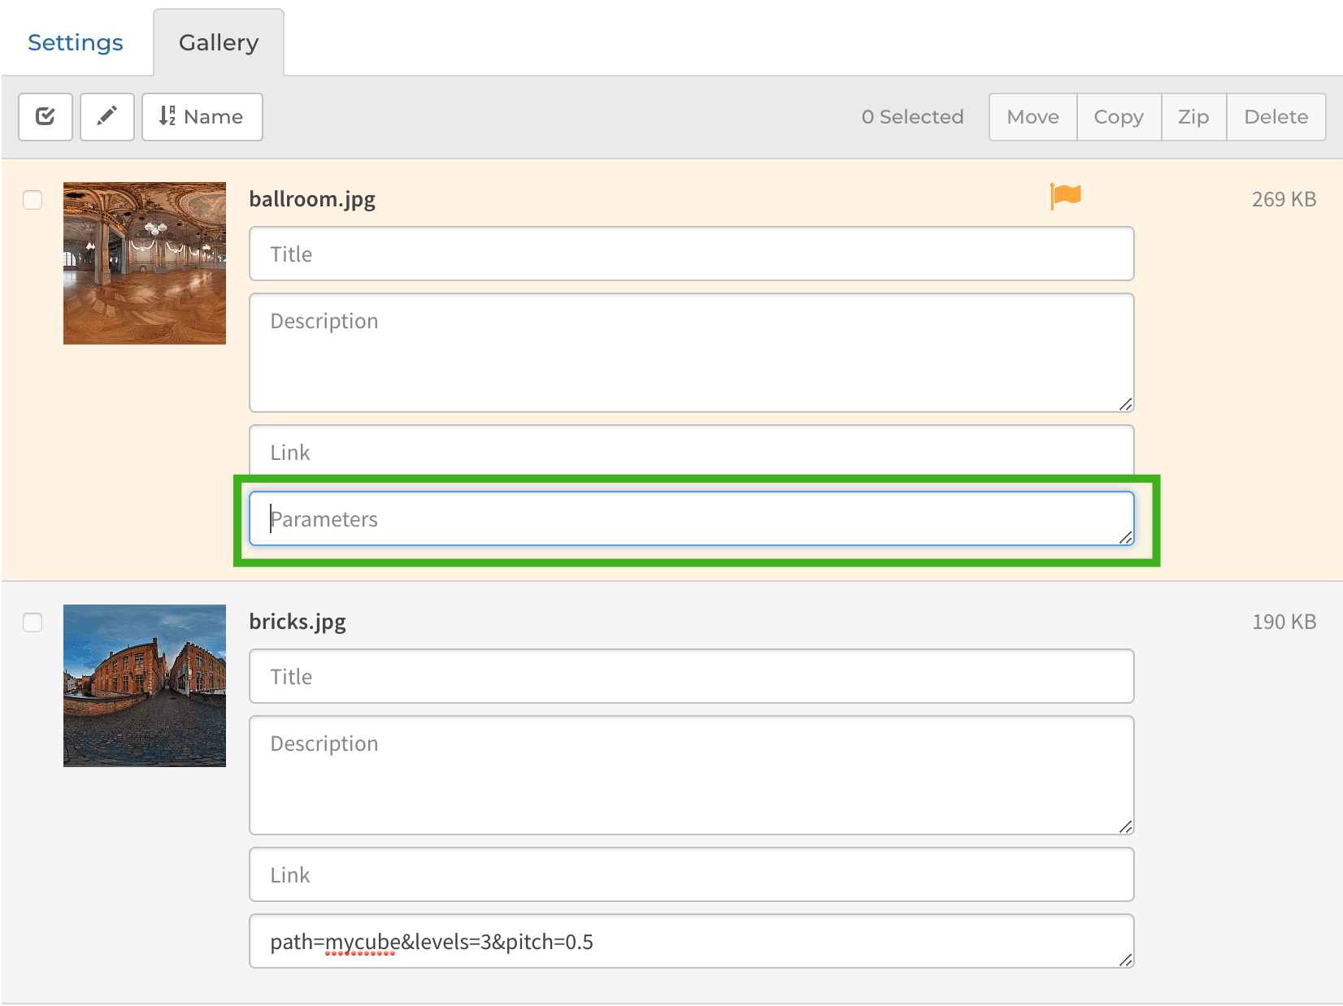Click the select-all checkmark icon button
The width and height of the screenshot is (1343, 1006).
[46, 117]
